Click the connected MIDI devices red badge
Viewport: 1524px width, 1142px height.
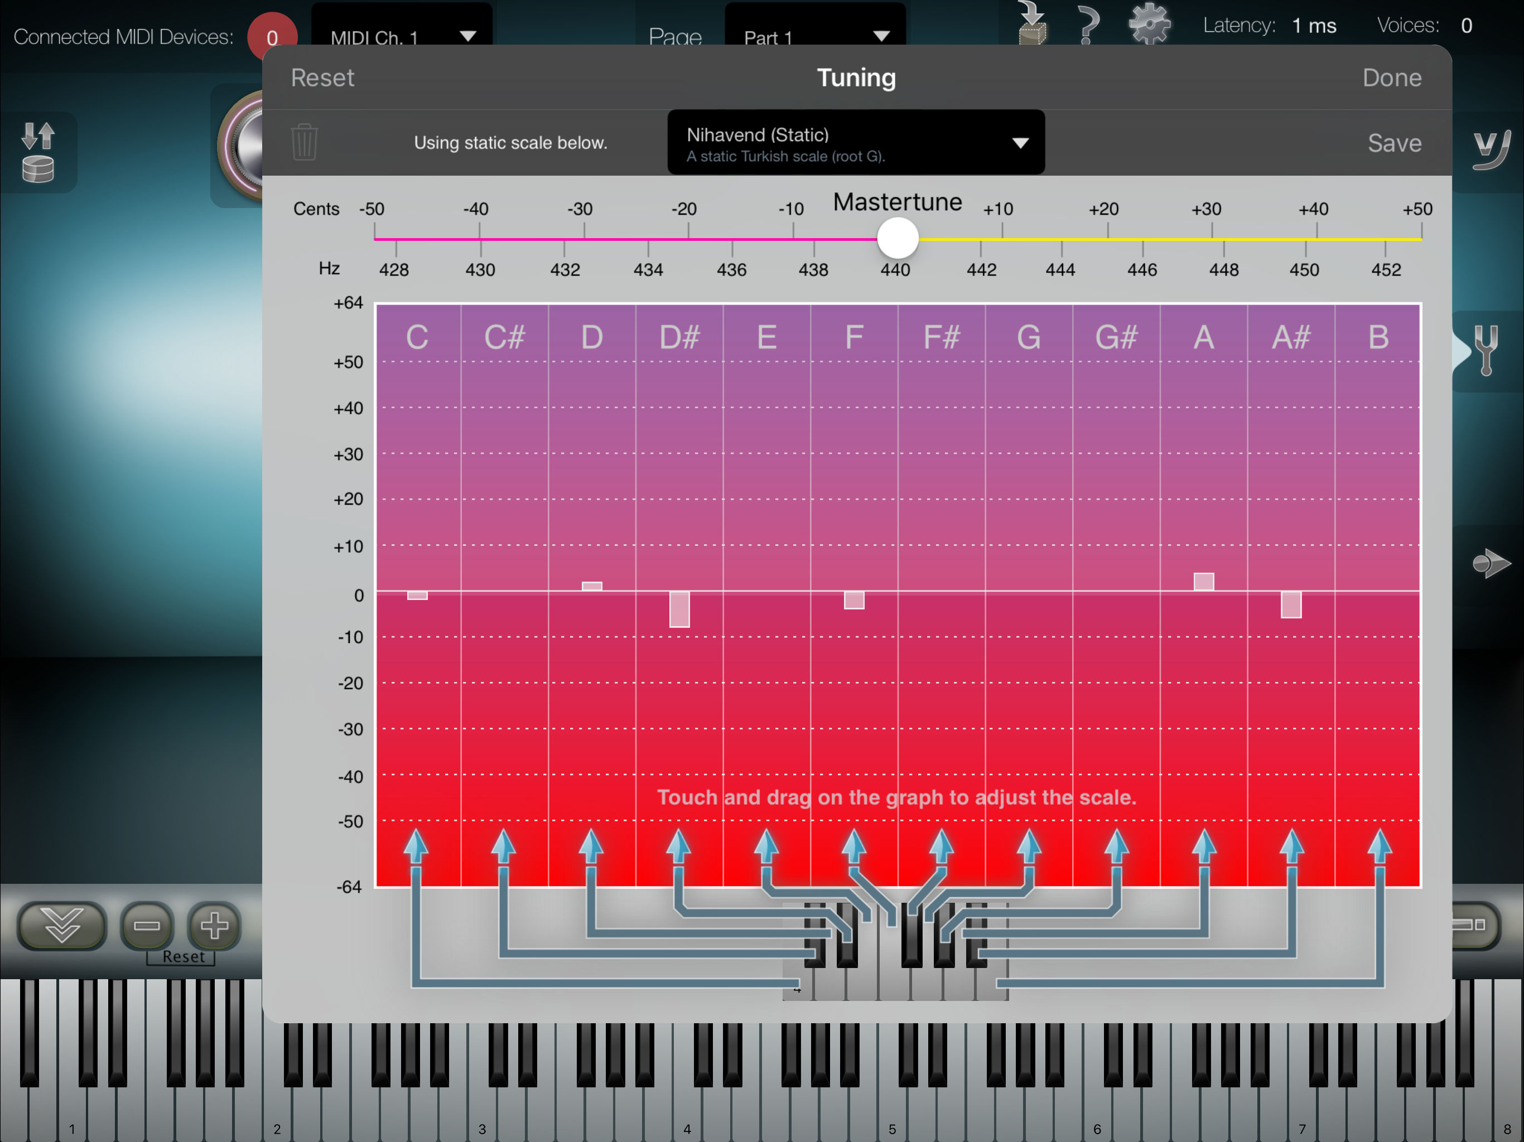click(x=272, y=36)
